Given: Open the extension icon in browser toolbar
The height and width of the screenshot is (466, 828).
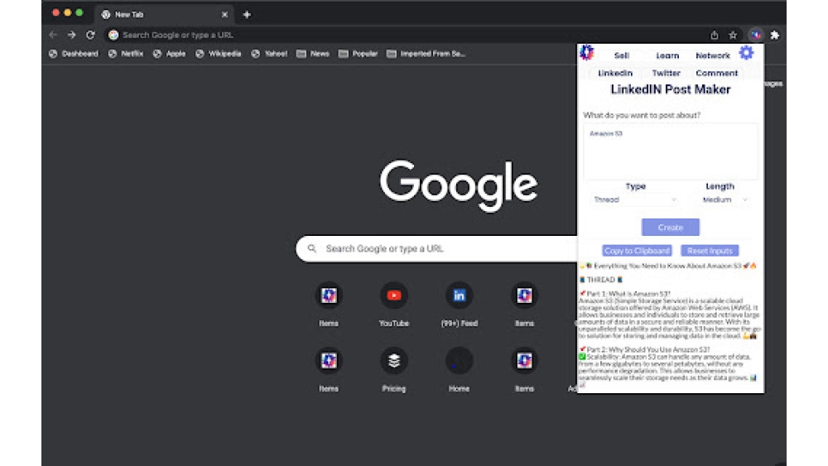Looking at the screenshot, I should [x=756, y=35].
